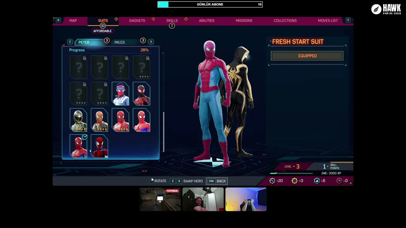Viewport: 406px width, 228px height.
Task: Click the ESC Back button
Action: (x=217, y=181)
